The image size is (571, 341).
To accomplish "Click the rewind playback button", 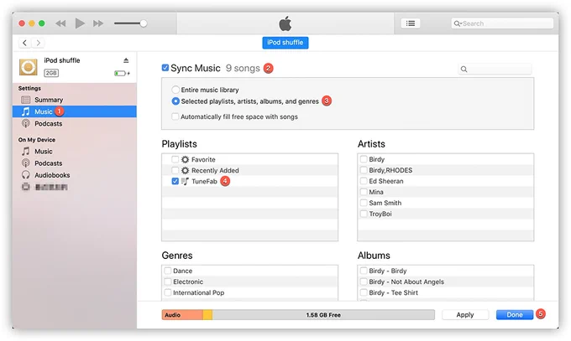I will point(60,23).
